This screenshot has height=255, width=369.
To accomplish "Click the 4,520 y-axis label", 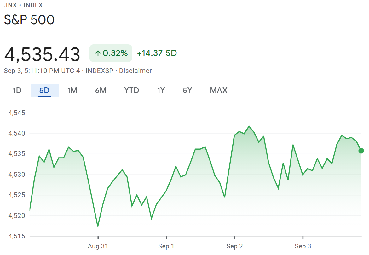I will [17, 216].
